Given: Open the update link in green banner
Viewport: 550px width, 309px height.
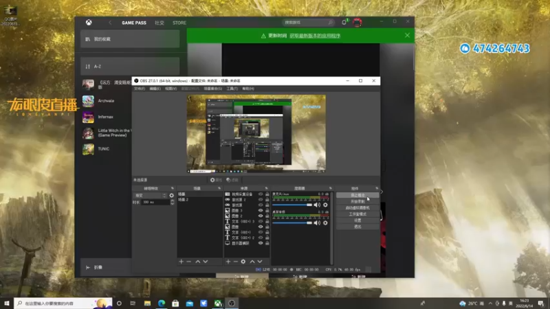Looking at the screenshot, I should tap(315, 36).
